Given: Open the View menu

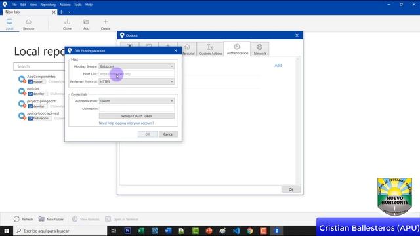Looking at the screenshot, I should click(x=33, y=5).
